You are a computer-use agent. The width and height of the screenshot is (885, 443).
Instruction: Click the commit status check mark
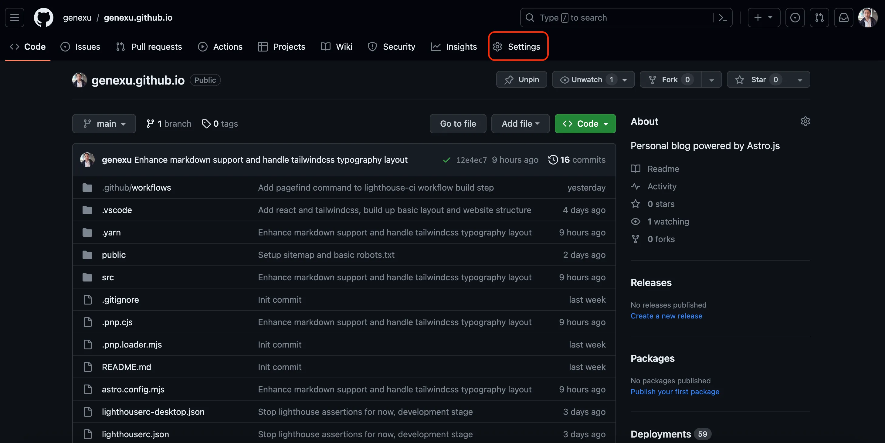click(446, 160)
